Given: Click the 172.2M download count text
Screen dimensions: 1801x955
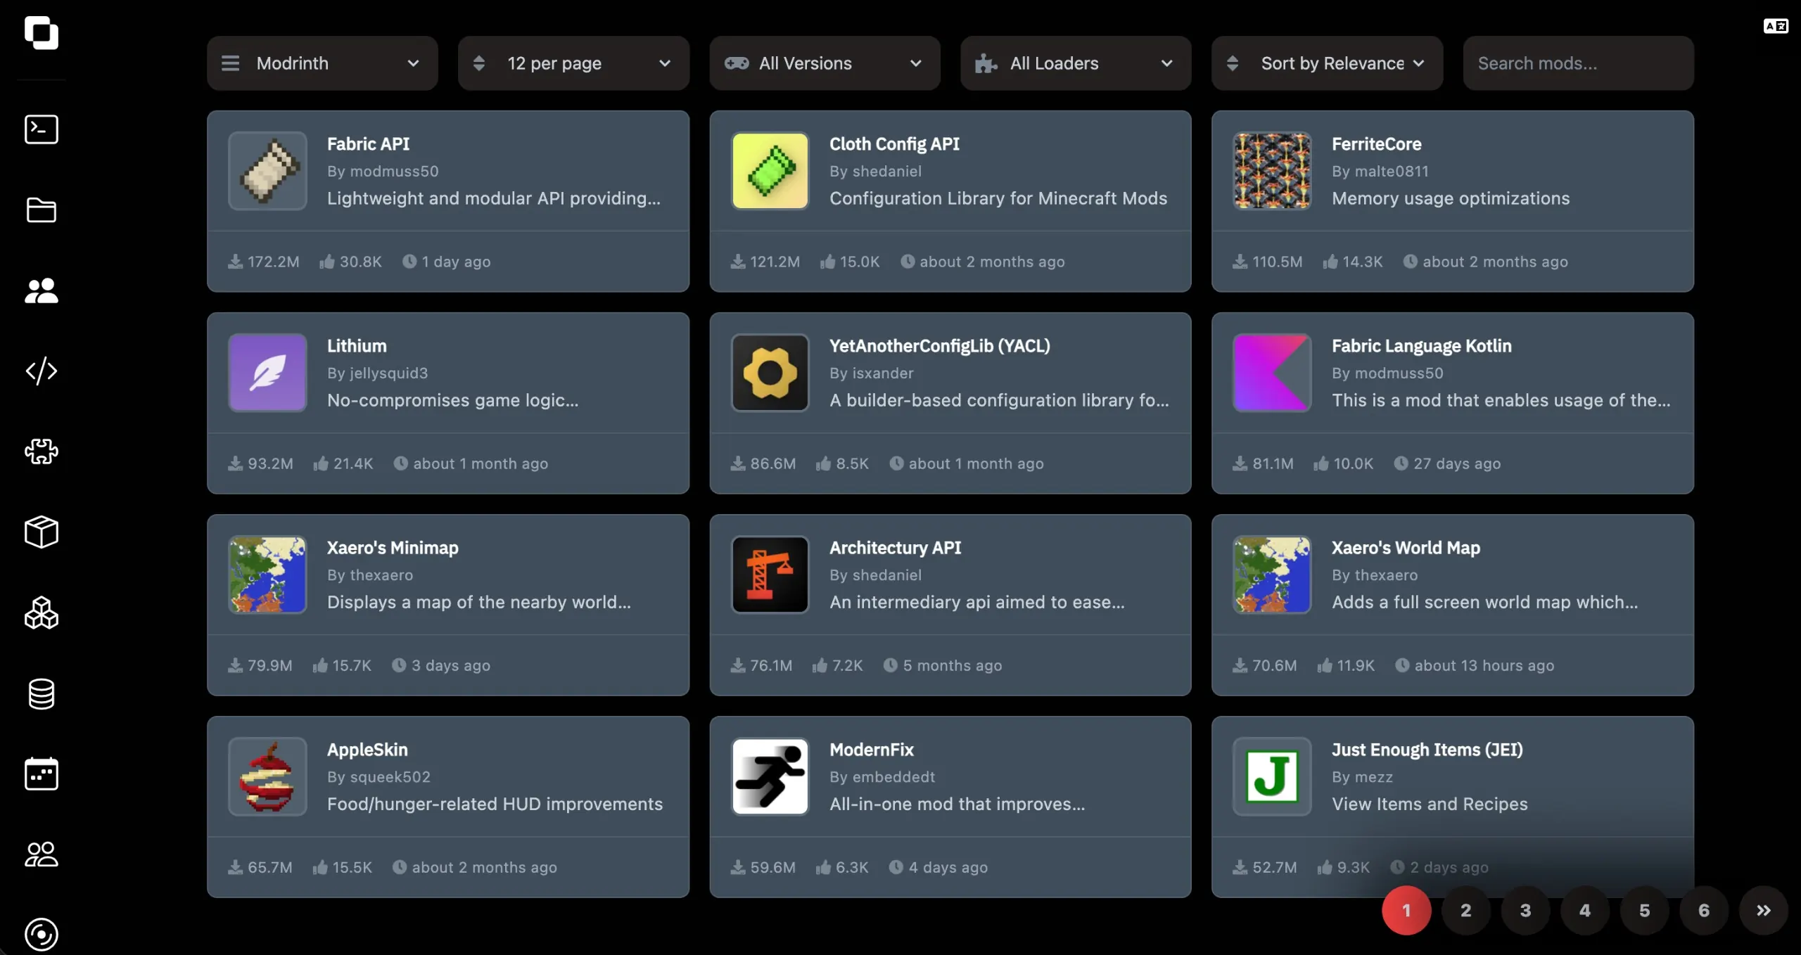Looking at the screenshot, I should 273,262.
